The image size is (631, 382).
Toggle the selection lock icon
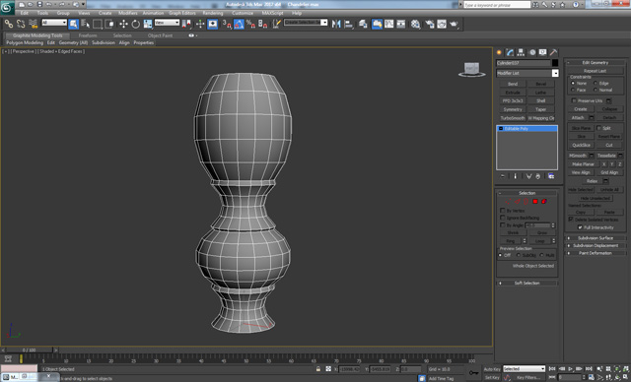pos(318,369)
